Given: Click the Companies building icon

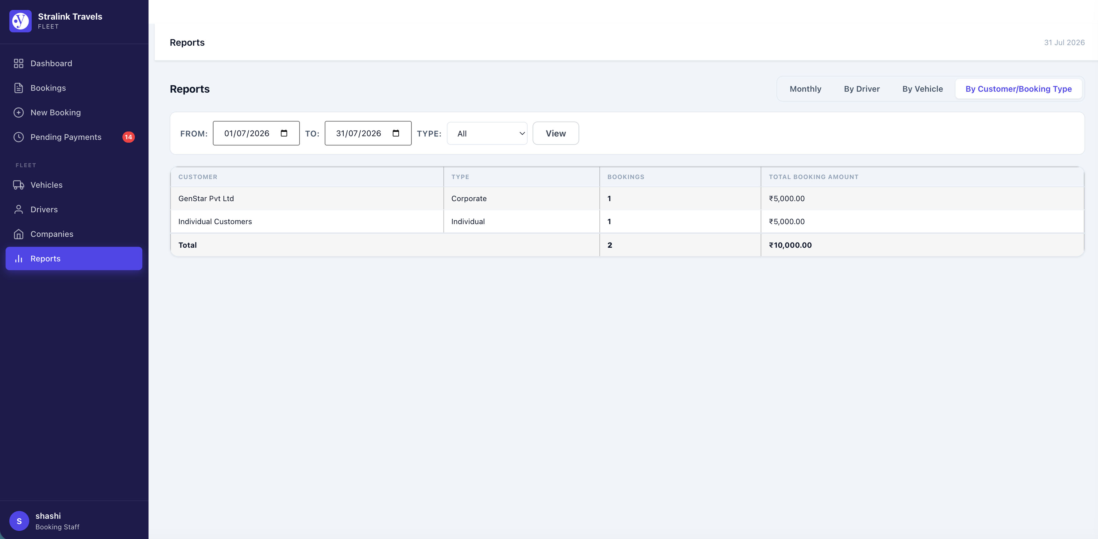Looking at the screenshot, I should [18, 234].
